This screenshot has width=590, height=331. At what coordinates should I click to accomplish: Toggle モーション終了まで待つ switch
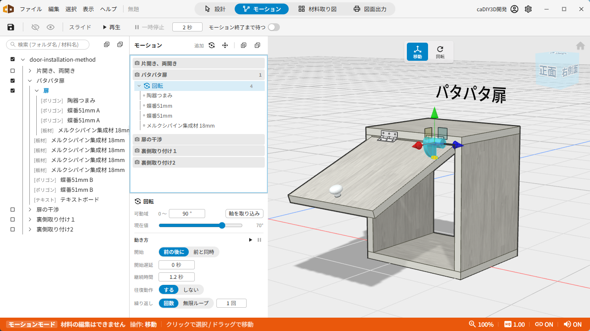click(x=274, y=27)
